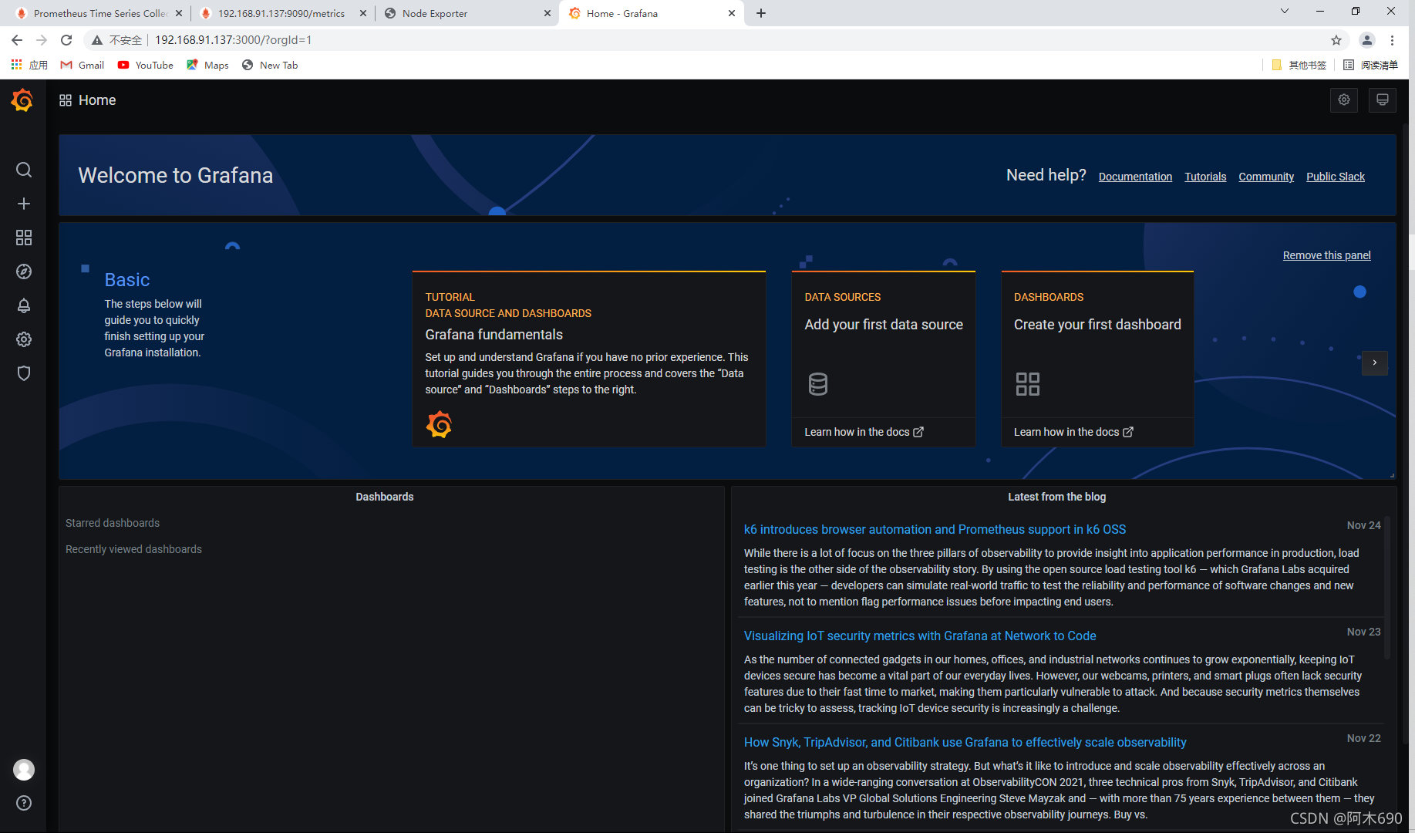Open the browser tab search chevron
The height and width of the screenshot is (833, 1415).
coord(1285,11)
